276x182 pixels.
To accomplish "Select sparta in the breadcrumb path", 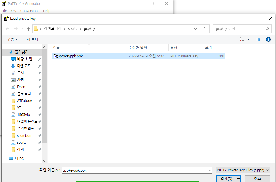I will pos(72,28).
